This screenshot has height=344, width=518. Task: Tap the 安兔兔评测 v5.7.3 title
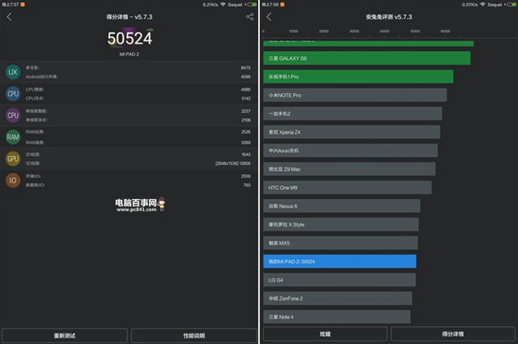[x=388, y=17]
